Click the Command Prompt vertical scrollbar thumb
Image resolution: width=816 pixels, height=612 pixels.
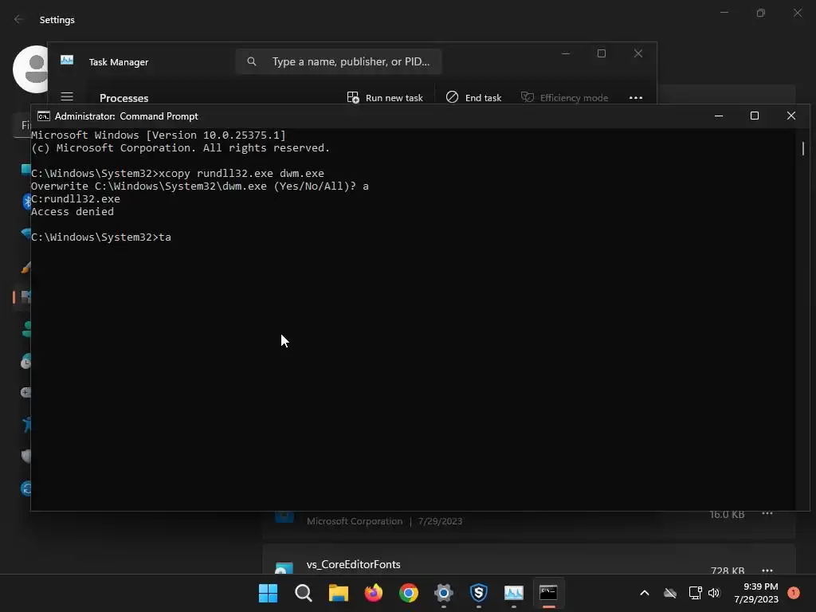[803, 149]
